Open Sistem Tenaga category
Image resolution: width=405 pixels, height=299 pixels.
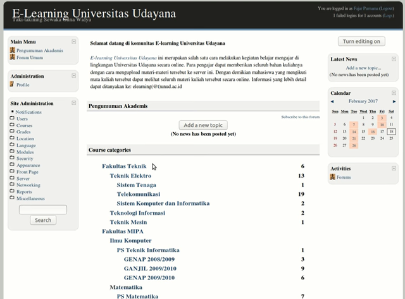point(137,185)
